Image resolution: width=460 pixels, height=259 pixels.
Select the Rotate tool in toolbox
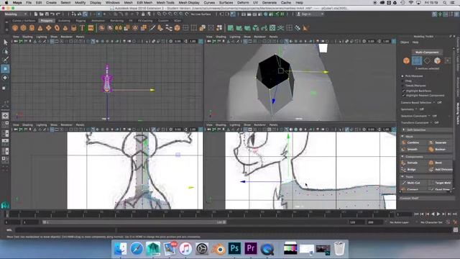(5, 78)
